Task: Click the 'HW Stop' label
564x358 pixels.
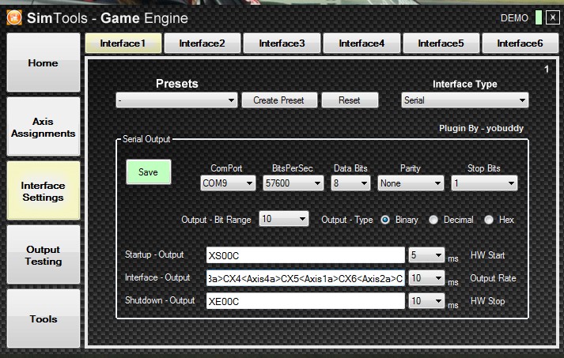Action: tap(488, 301)
